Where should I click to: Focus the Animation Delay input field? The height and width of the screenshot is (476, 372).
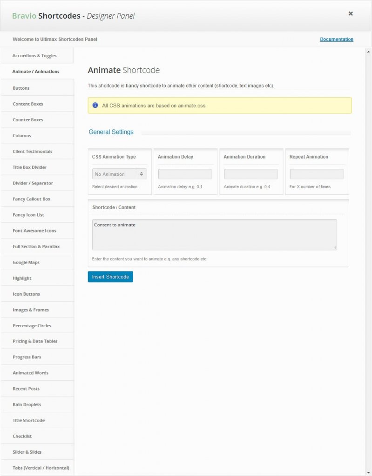pyautogui.click(x=185, y=174)
